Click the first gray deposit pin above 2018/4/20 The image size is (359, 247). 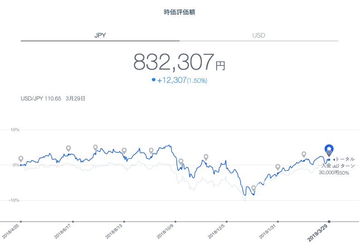(21, 159)
